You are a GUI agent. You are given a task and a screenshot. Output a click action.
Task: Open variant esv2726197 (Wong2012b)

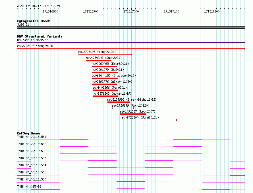[x=36, y=46]
